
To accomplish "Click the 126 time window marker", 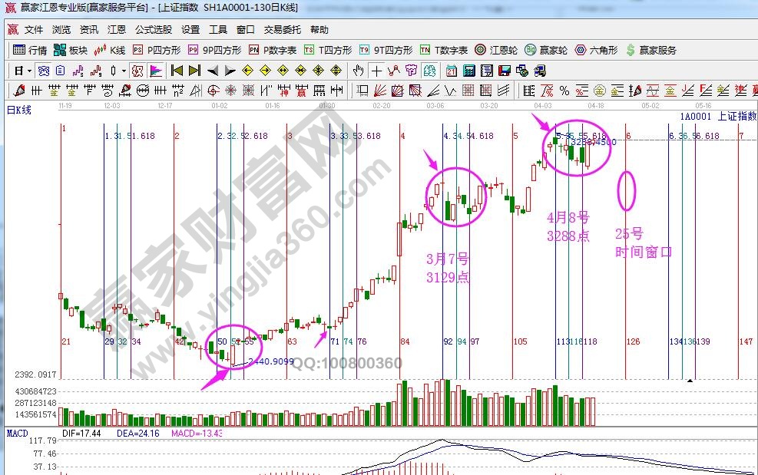I will click(633, 341).
